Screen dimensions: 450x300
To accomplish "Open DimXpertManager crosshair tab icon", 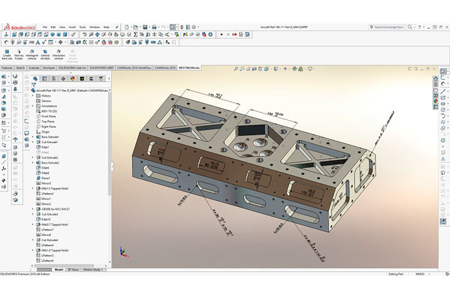I will [63, 79].
